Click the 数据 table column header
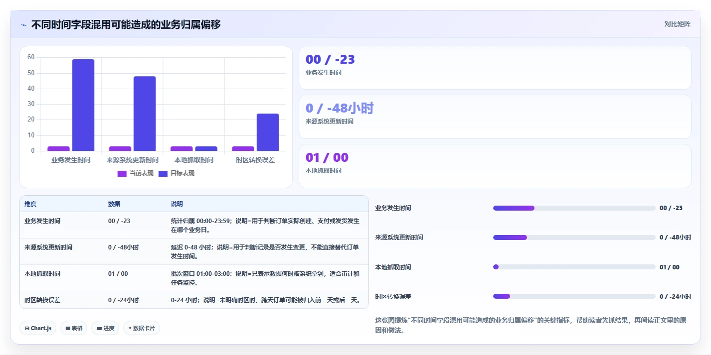Screen dimensions: 711x355 click(x=114, y=204)
